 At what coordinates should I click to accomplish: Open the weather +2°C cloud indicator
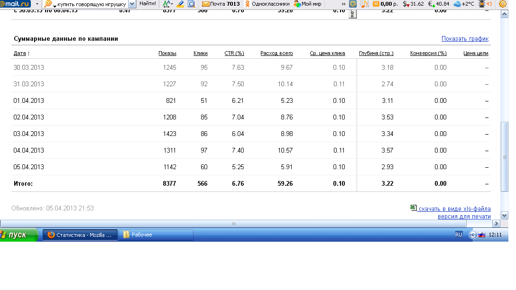(x=463, y=4)
